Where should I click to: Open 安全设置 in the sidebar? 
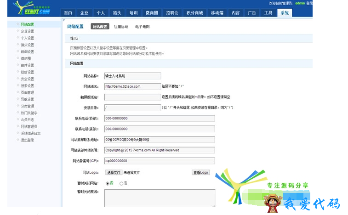coord(27,79)
